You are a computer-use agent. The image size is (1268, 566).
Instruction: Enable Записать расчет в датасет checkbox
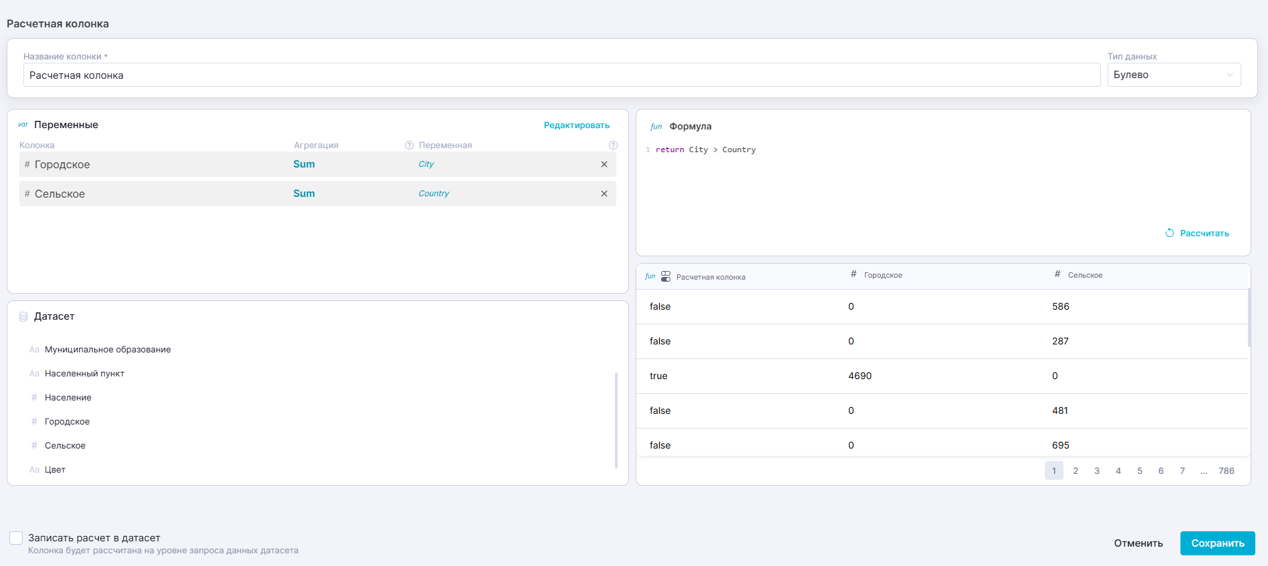tap(16, 538)
